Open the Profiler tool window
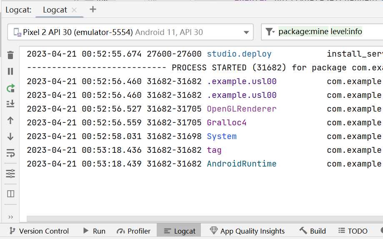 133,231
